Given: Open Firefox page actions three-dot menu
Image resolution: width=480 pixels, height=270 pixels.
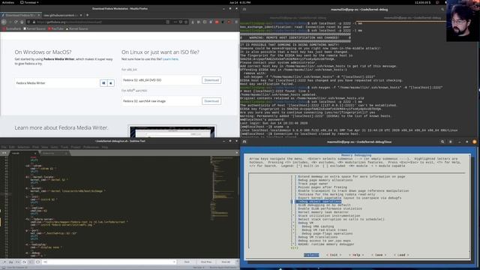Looking at the screenshot, I should click(175, 22).
